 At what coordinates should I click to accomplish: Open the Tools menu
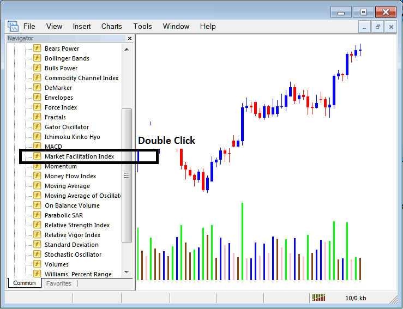(143, 27)
